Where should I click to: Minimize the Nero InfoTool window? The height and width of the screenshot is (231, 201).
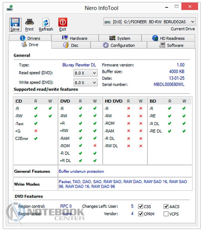167,7
